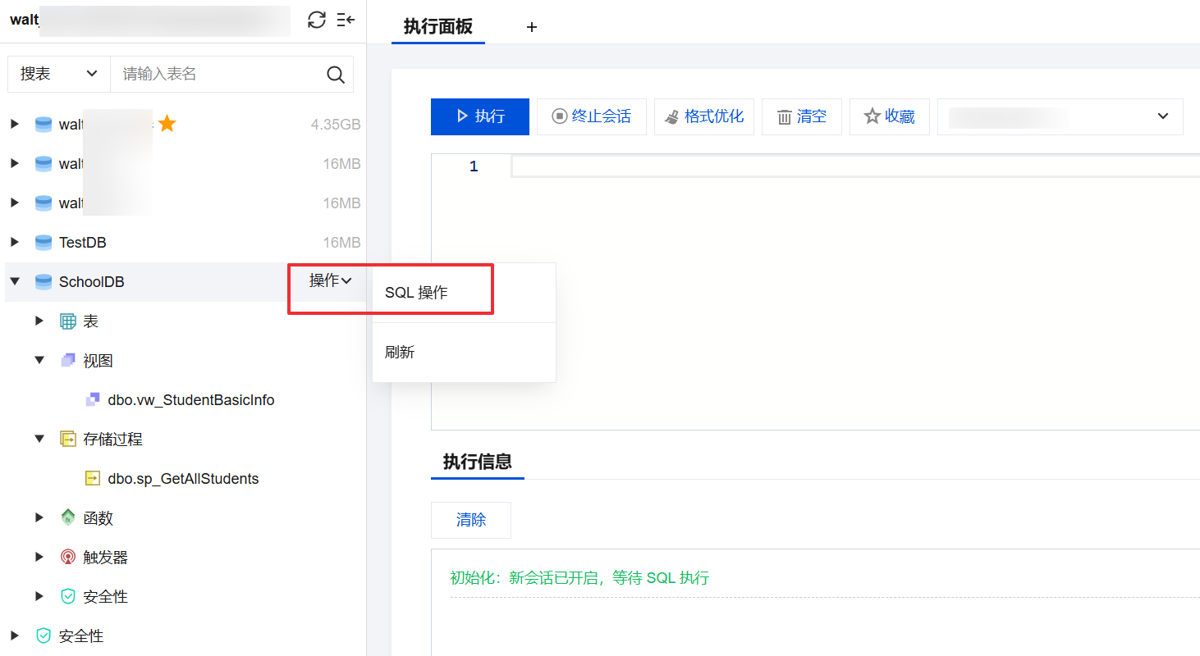This screenshot has height=656, width=1200.
Task: Select SQL 操作 from the menu
Action: pos(416,293)
